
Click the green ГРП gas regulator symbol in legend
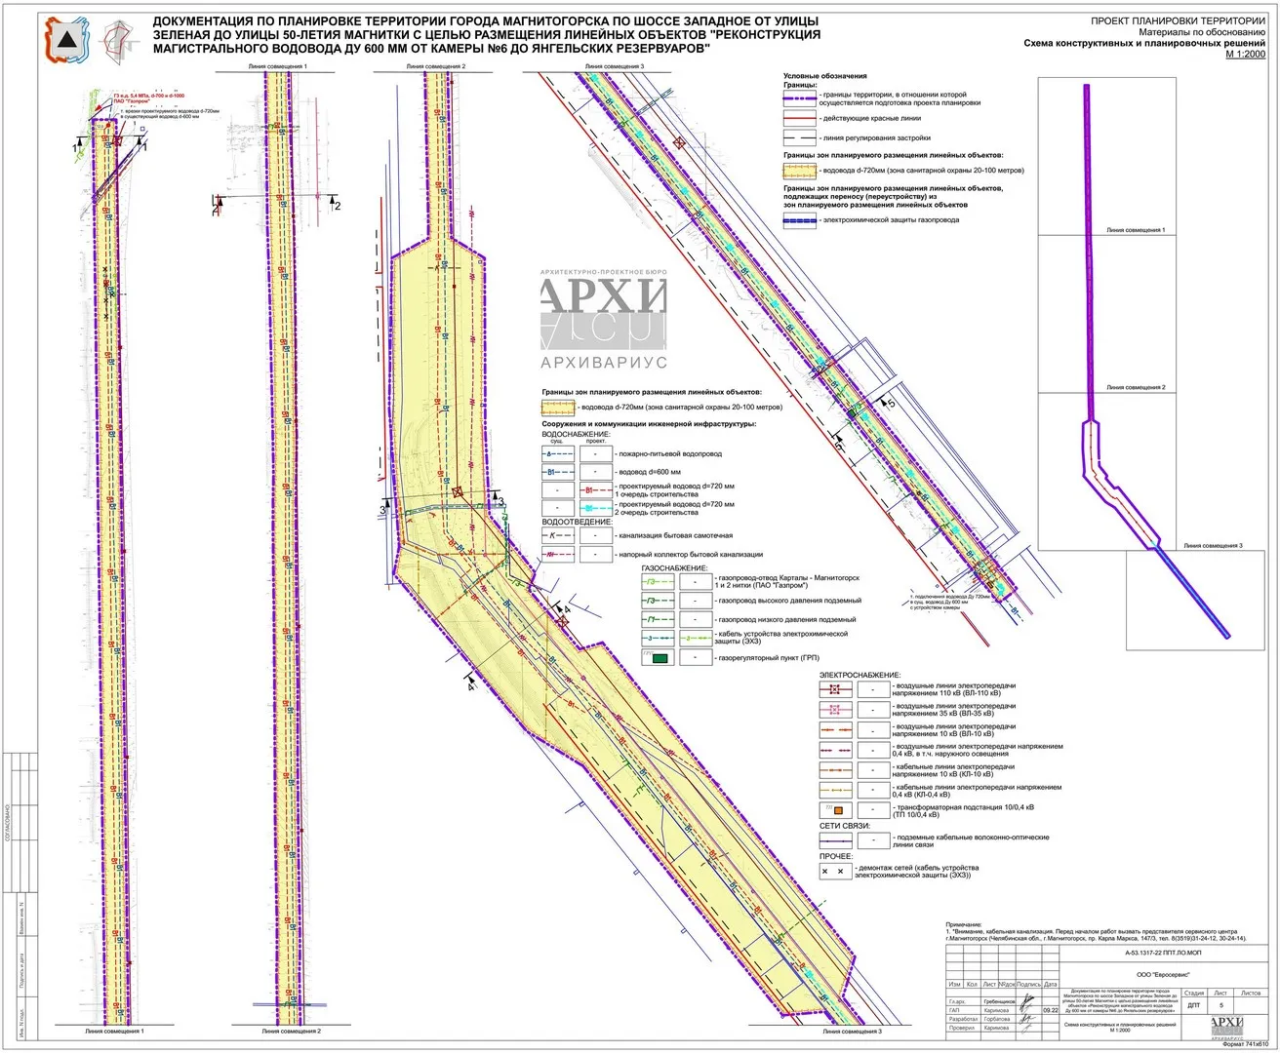(660, 659)
